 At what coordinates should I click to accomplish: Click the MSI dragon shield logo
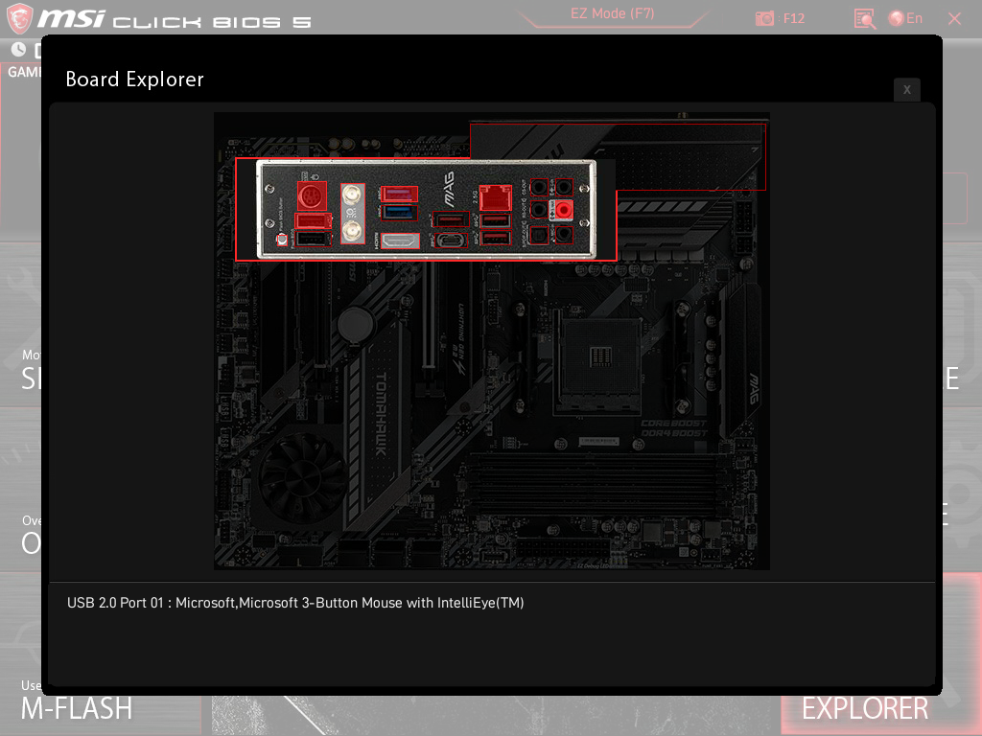tap(19, 18)
